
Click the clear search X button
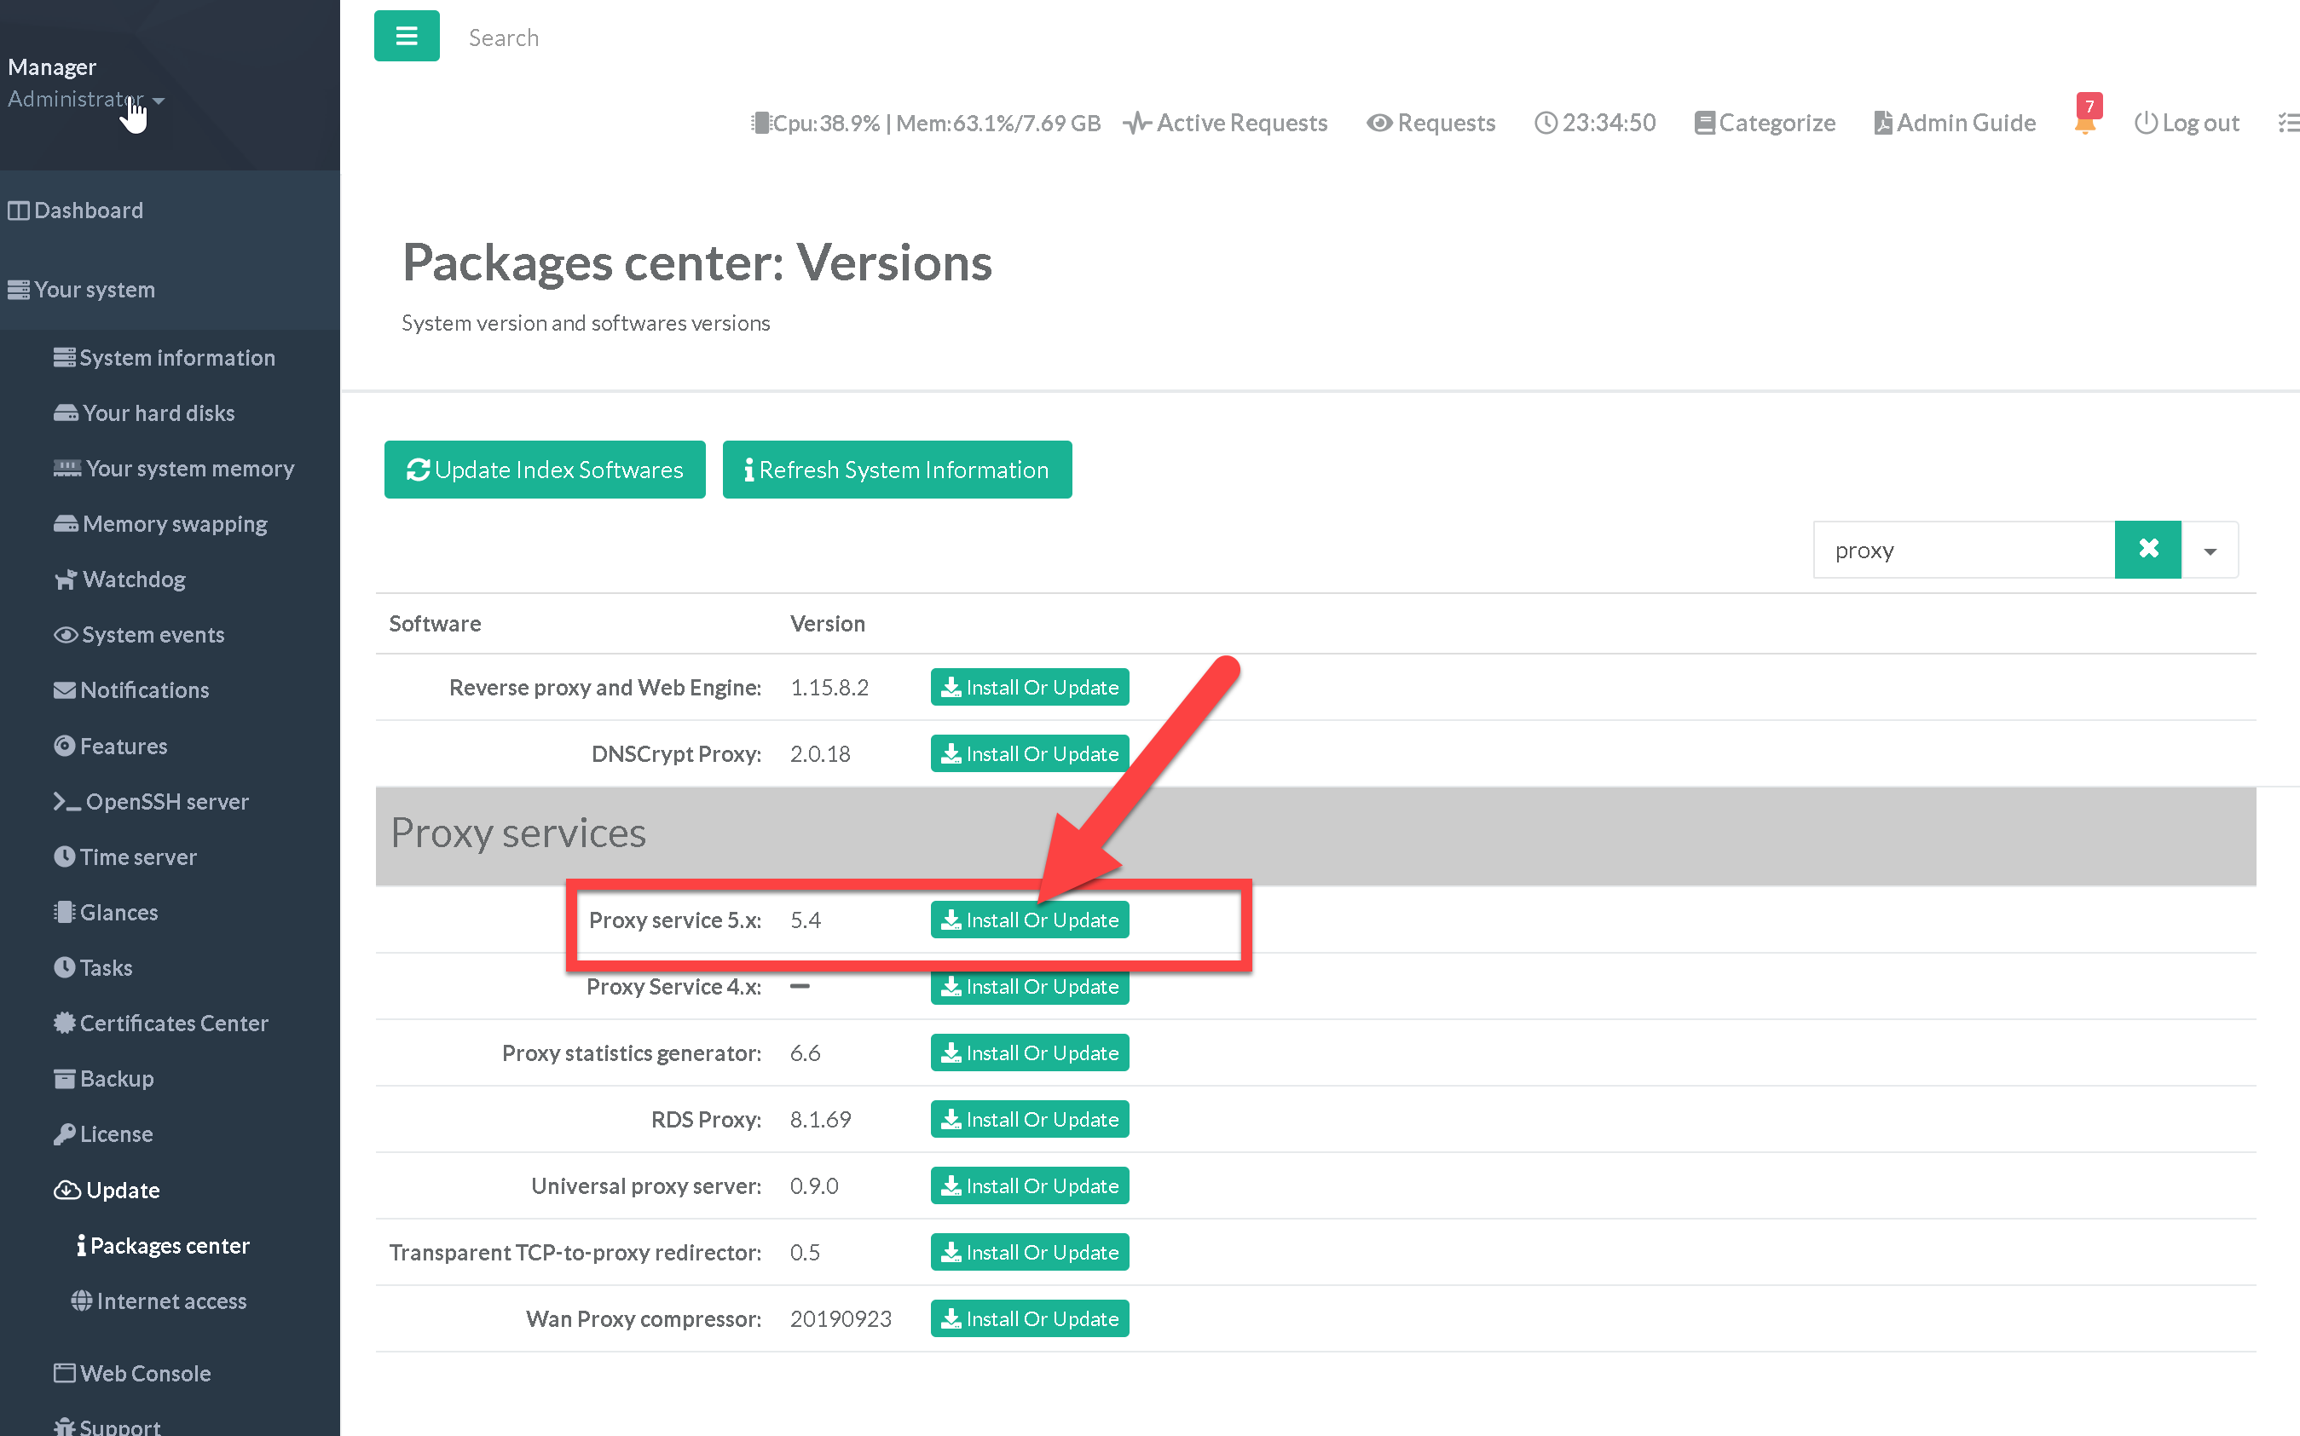[x=2147, y=549]
